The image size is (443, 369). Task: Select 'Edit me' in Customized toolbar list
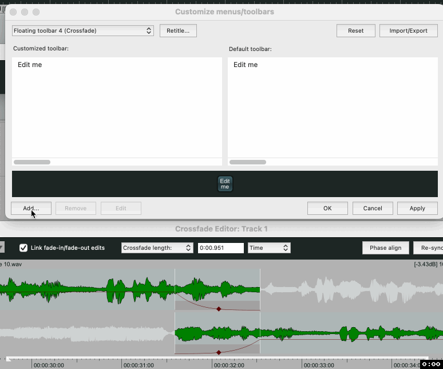30,65
